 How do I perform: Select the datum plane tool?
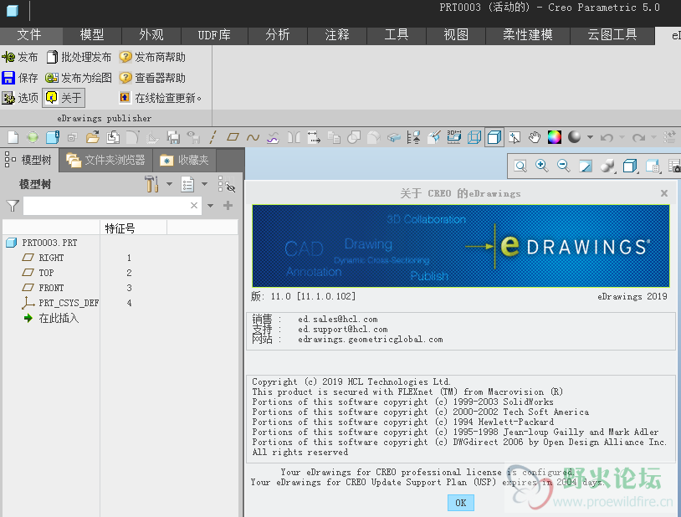click(233, 137)
